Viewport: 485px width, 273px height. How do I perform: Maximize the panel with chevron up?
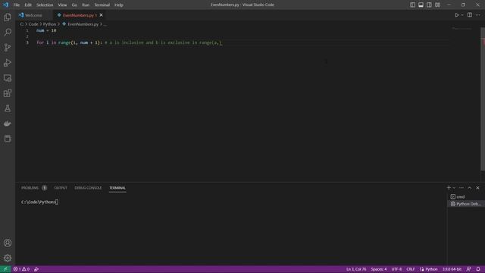(470, 187)
